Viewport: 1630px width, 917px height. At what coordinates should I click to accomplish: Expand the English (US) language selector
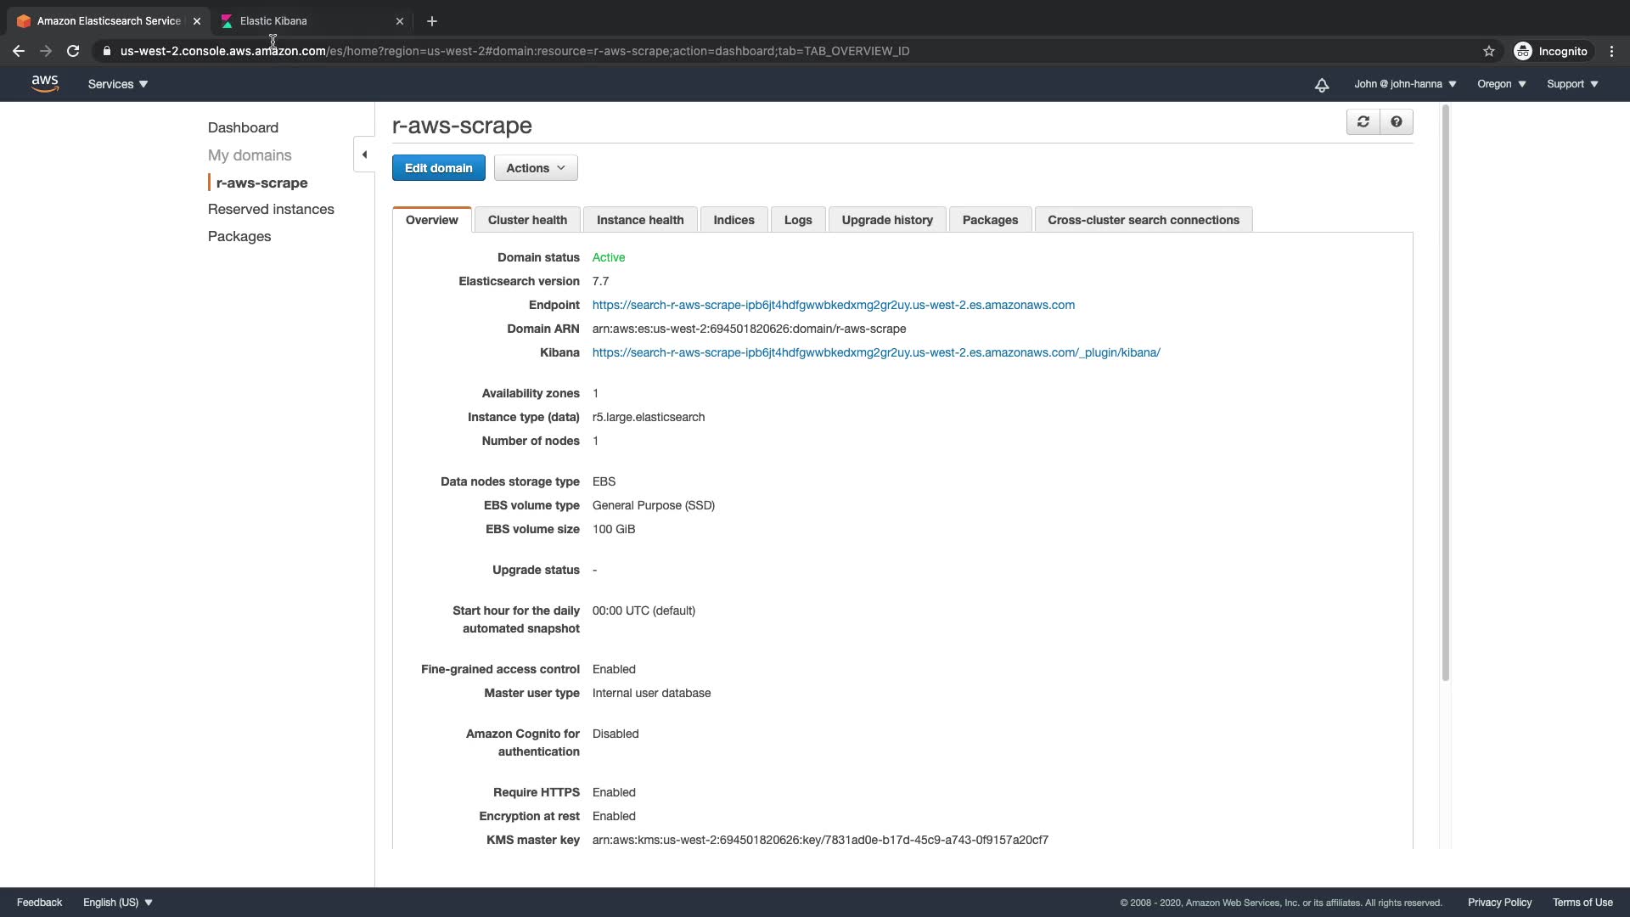[x=118, y=903]
